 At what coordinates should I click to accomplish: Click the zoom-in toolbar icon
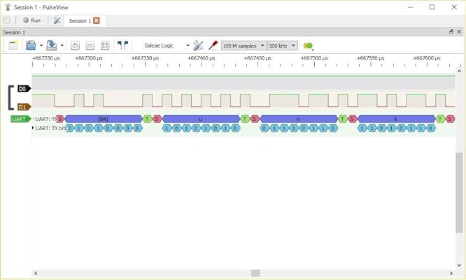pyautogui.click(x=75, y=45)
